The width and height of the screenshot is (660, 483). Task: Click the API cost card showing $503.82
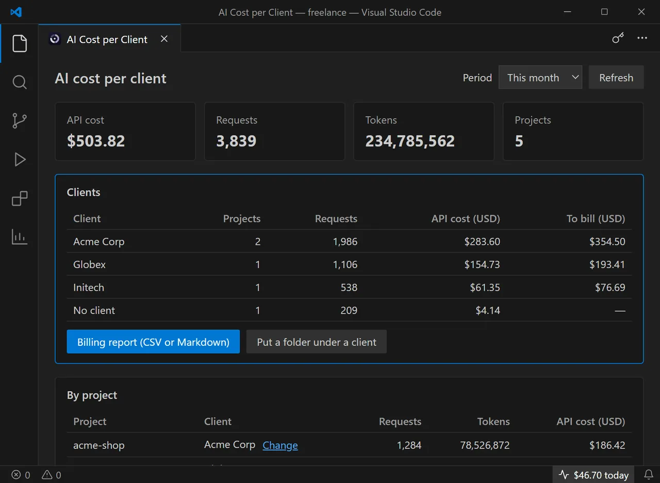(125, 131)
